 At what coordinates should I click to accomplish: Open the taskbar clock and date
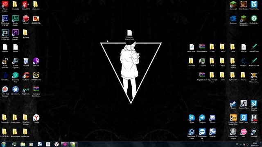[x=255, y=144]
